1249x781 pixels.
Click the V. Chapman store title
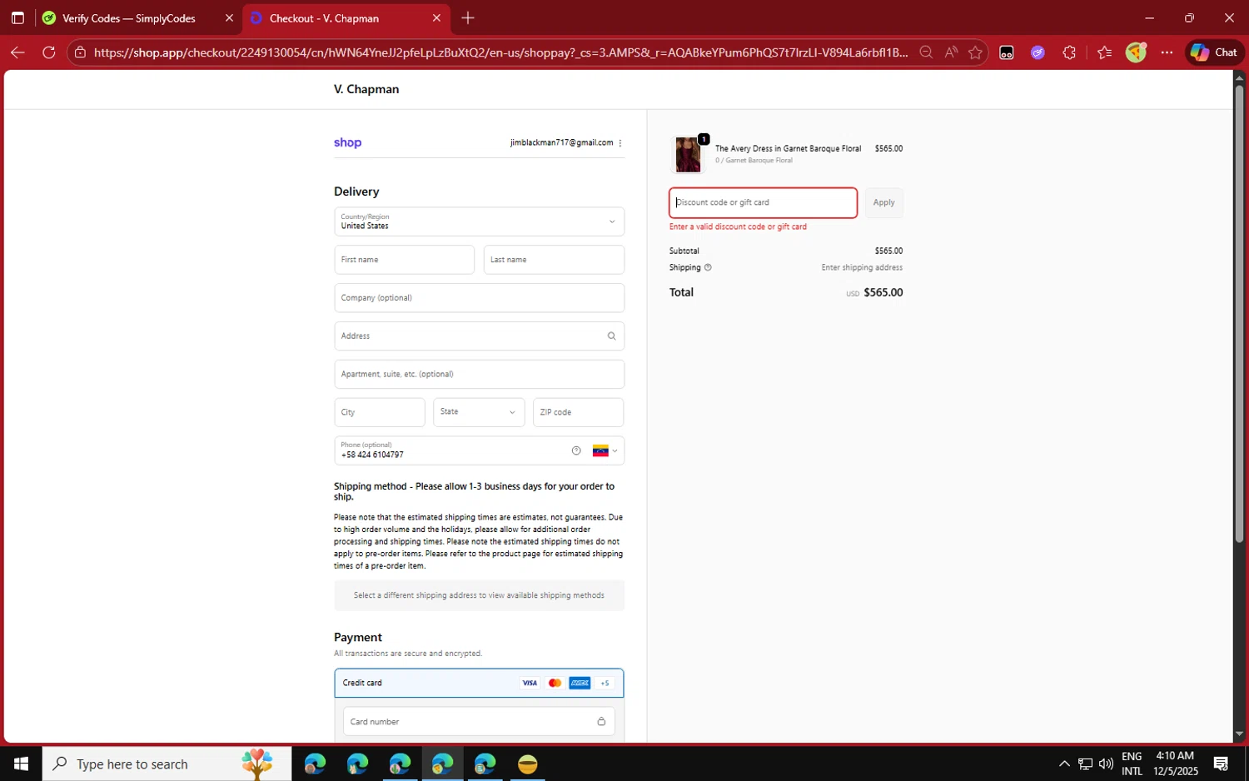366,89
